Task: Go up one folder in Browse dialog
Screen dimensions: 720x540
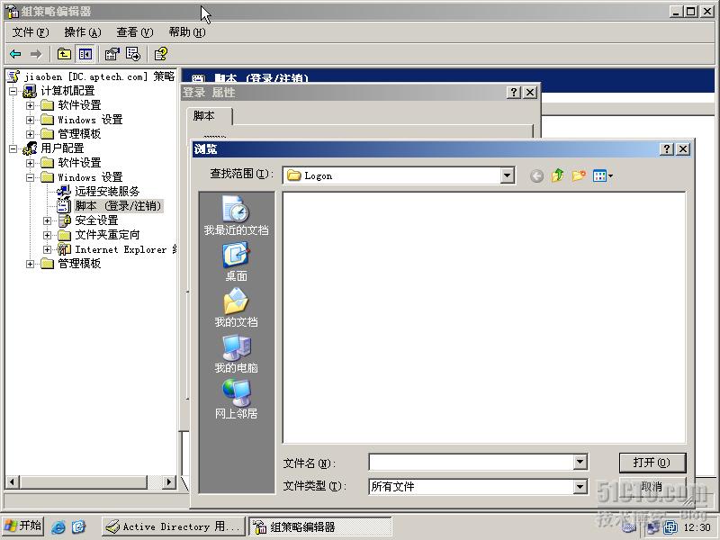Action: click(557, 175)
